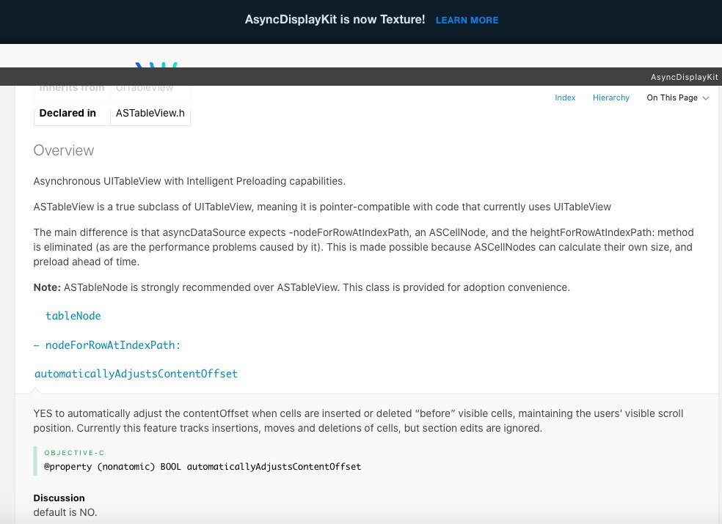Open the Hierarchy link

pyautogui.click(x=611, y=97)
